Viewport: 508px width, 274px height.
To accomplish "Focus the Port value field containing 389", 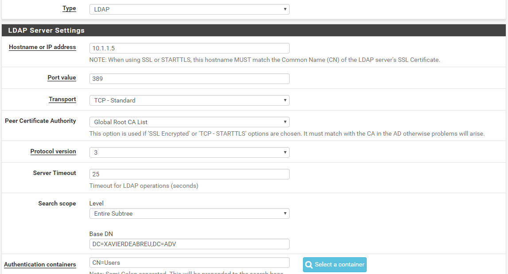I will [189, 79].
